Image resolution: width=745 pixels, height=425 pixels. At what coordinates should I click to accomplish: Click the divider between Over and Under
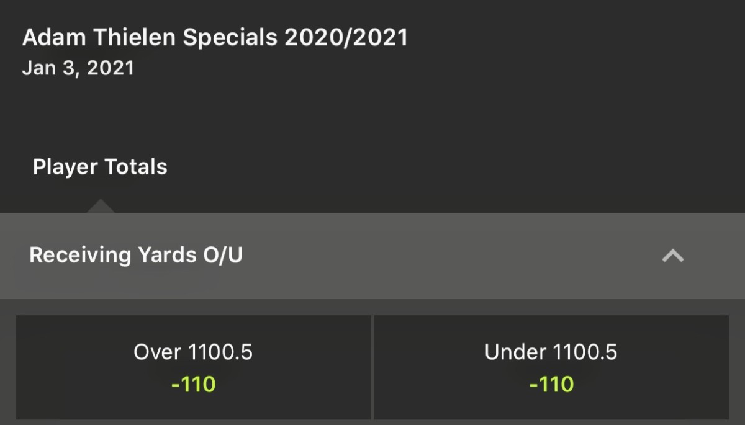(x=372, y=366)
